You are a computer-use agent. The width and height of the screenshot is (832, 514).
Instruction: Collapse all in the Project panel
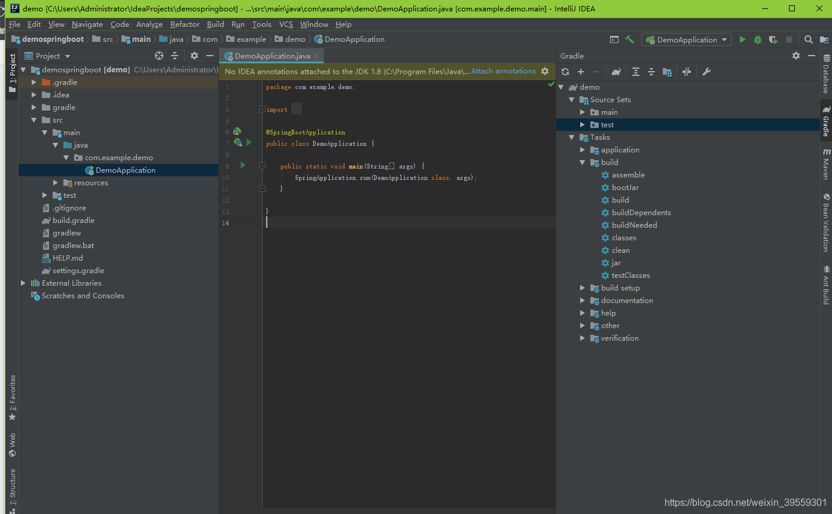point(175,56)
